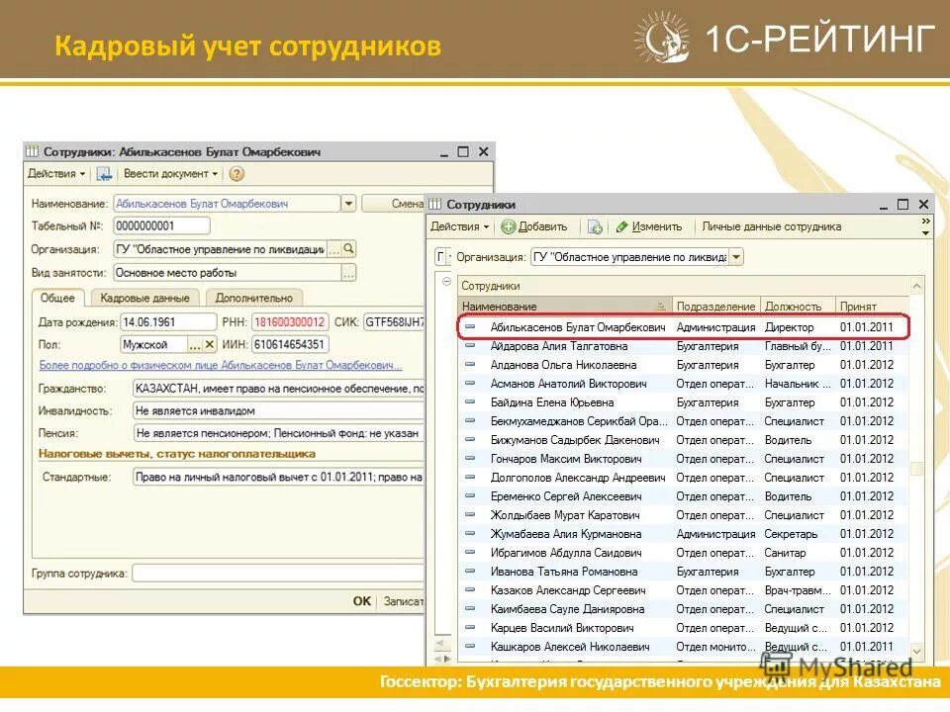The height and width of the screenshot is (712, 950).
Task: Select row Каимбаева Сауле Данияровна
Action: coord(684,609)
